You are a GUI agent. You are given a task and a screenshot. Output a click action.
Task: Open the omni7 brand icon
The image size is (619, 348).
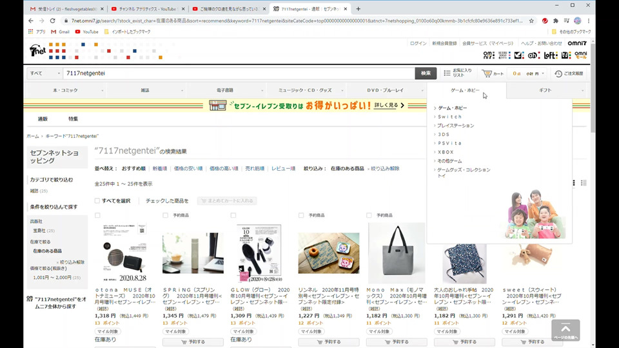pyautogui.click(x=489, y=55)
